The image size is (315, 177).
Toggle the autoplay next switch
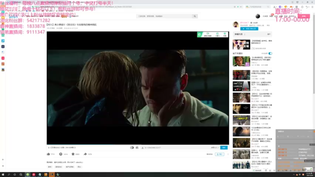(270, 53)
